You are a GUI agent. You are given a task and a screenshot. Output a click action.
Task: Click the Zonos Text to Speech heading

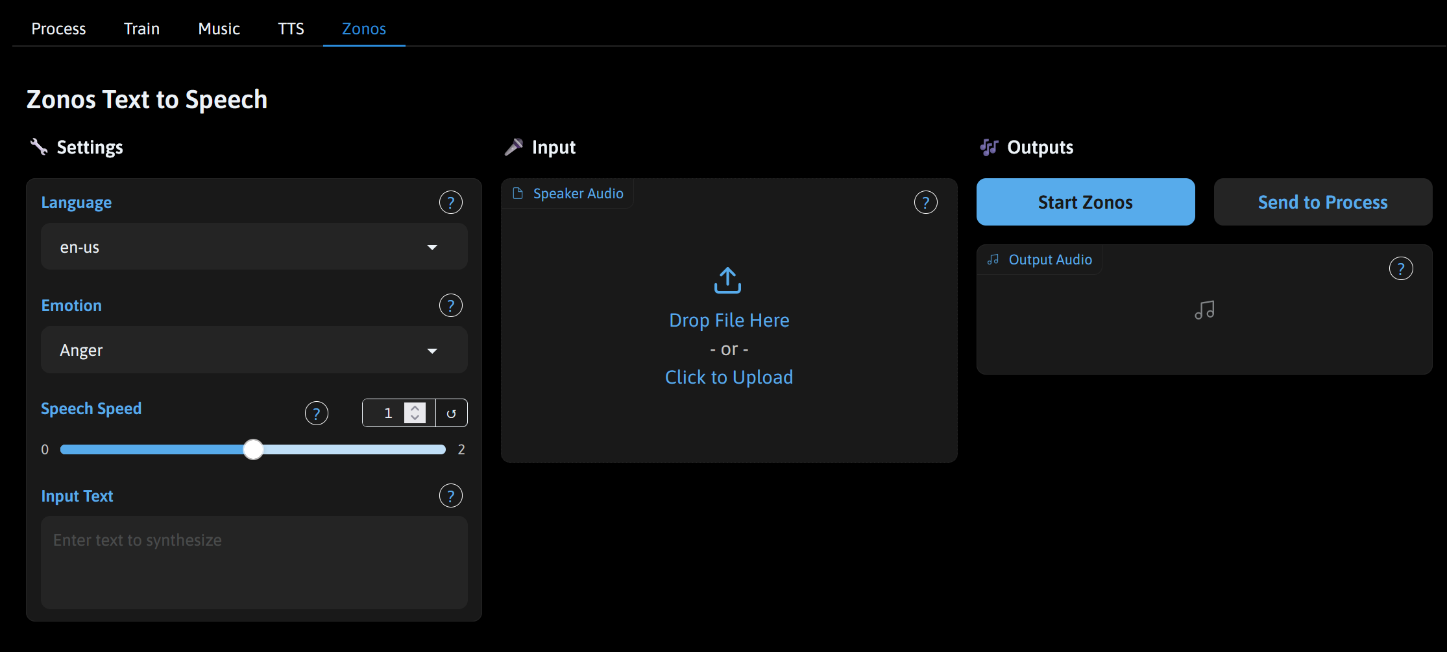coord(147,99)
